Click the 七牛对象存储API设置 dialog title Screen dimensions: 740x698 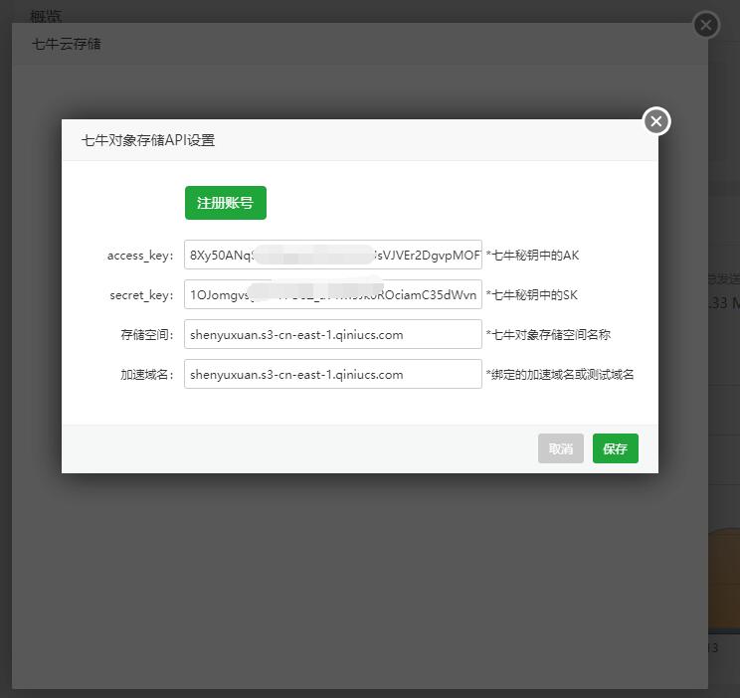(x=148, y=140)
